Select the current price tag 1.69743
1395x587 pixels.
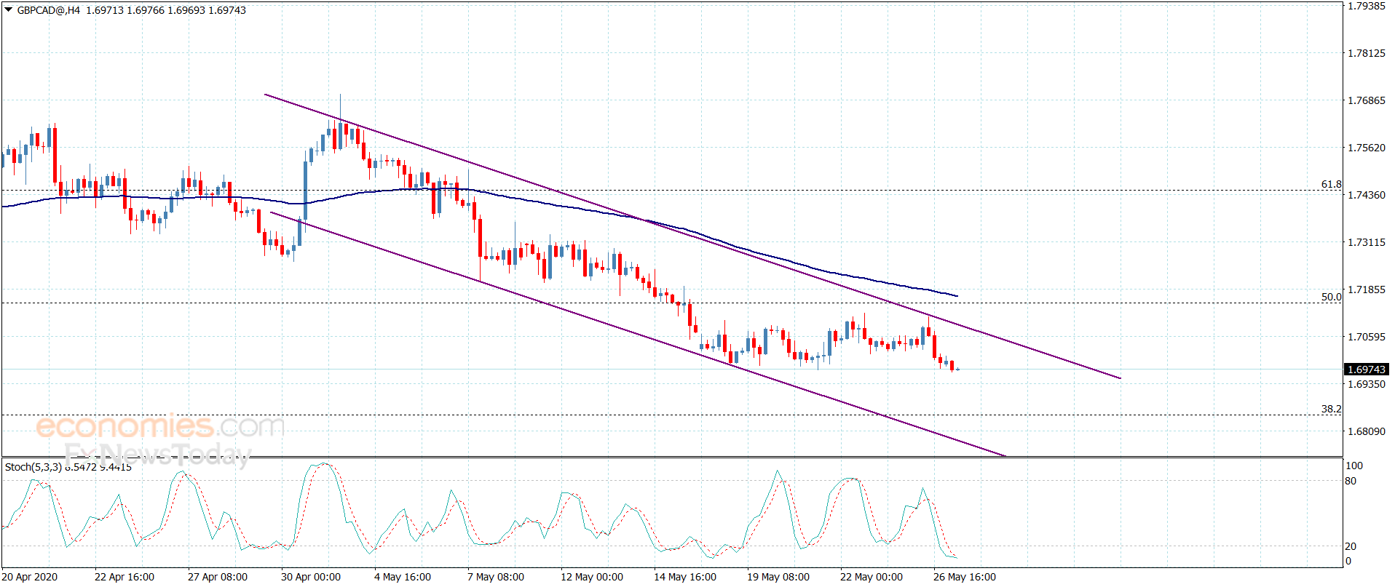[1366, 370]
